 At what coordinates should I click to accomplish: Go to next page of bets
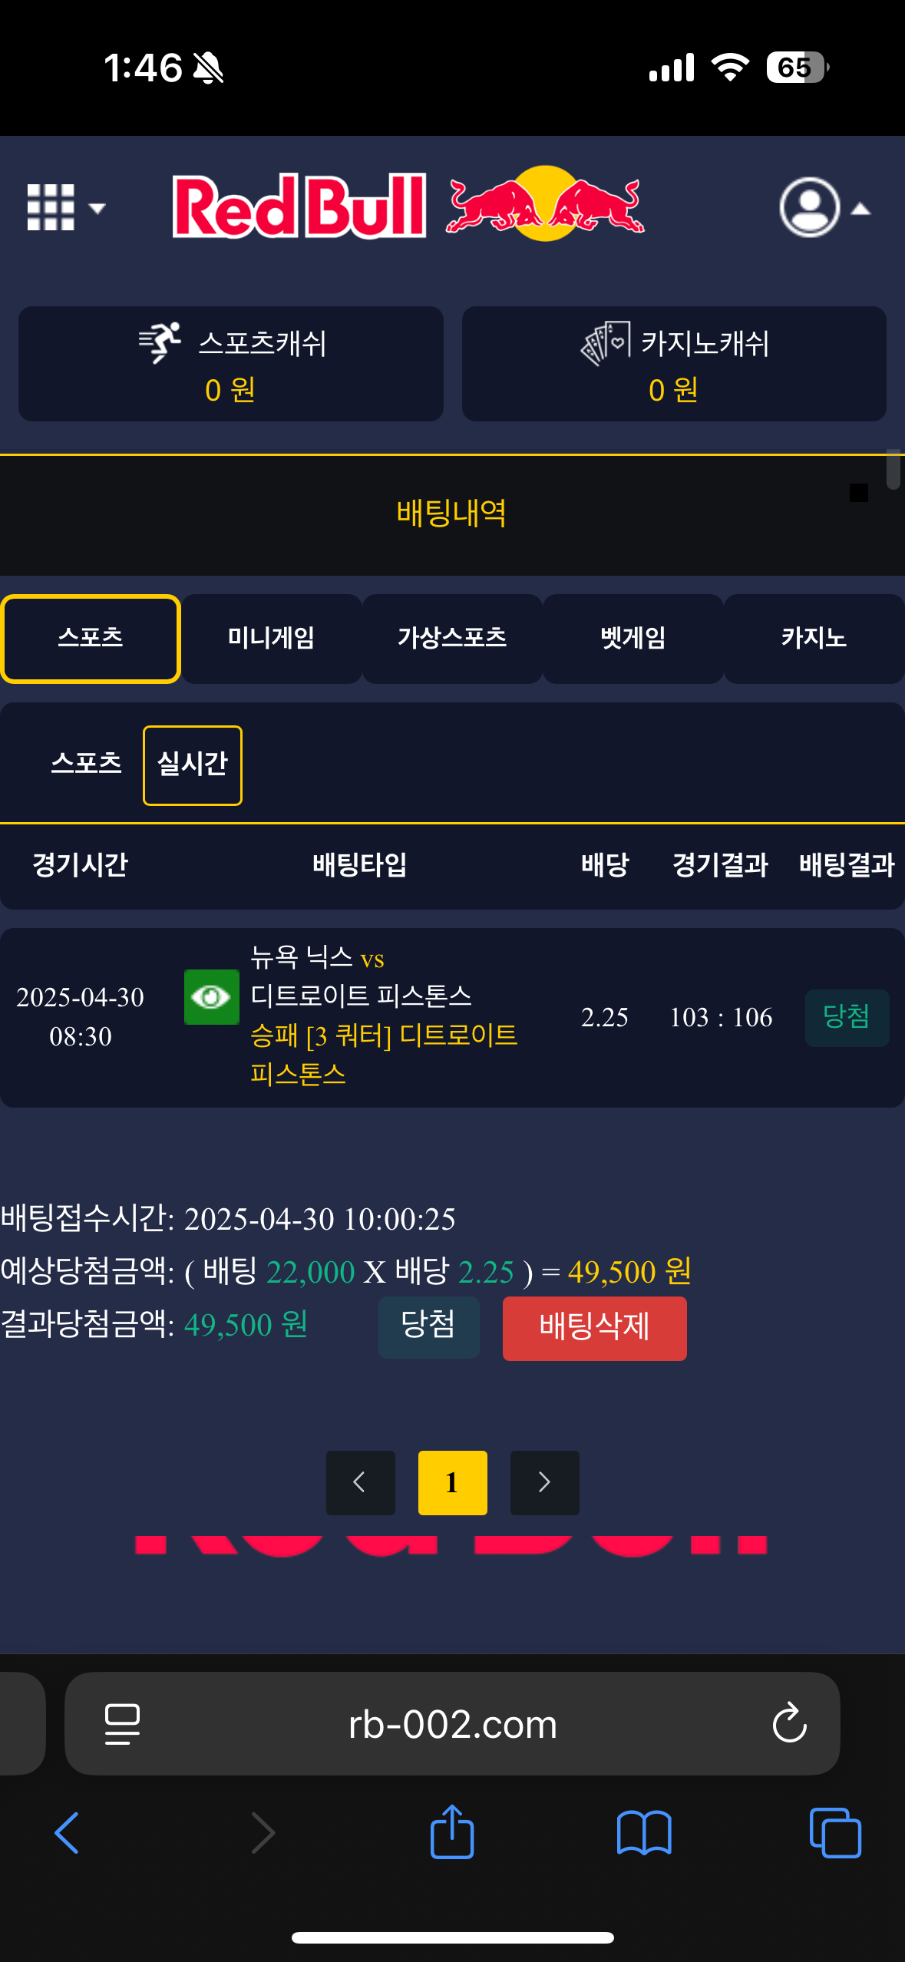coord(544,1482)
